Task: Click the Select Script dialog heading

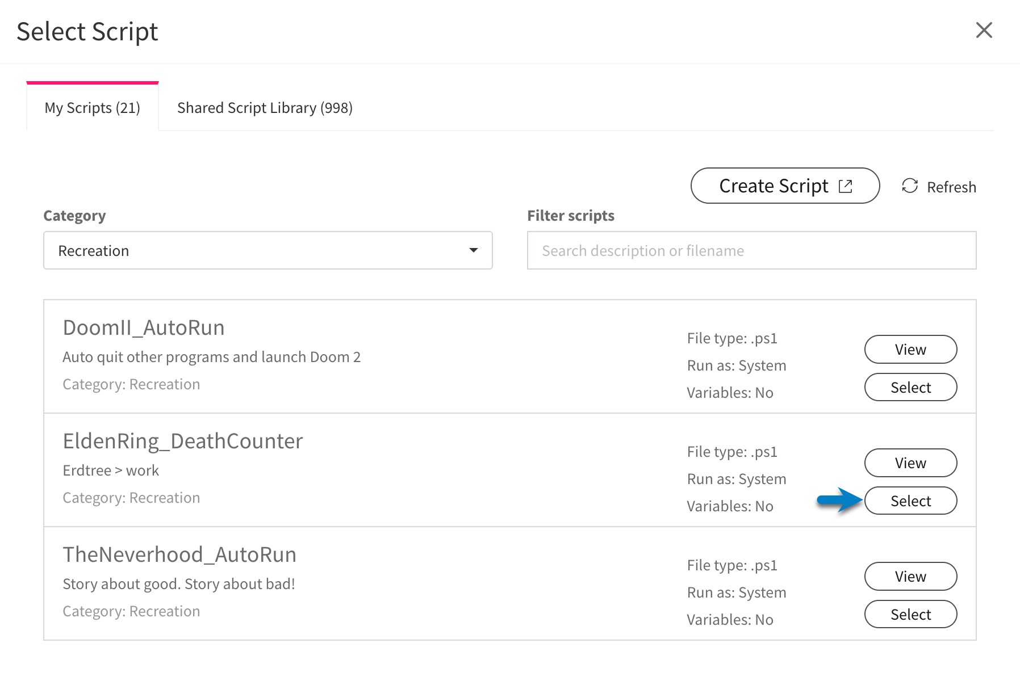Action: [x=87, y=32]
